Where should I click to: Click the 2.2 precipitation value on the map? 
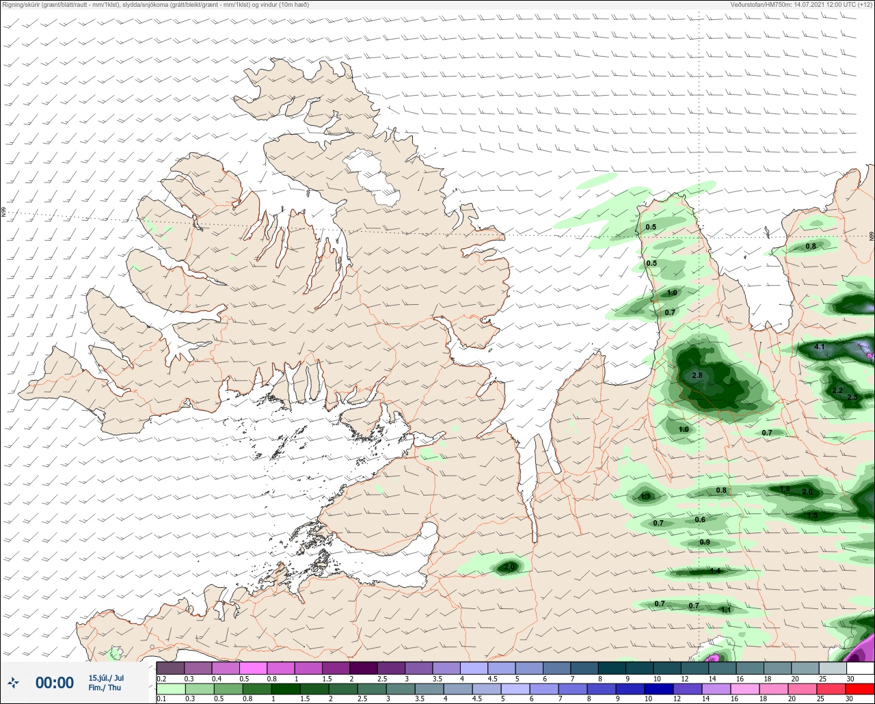point(837,390)
